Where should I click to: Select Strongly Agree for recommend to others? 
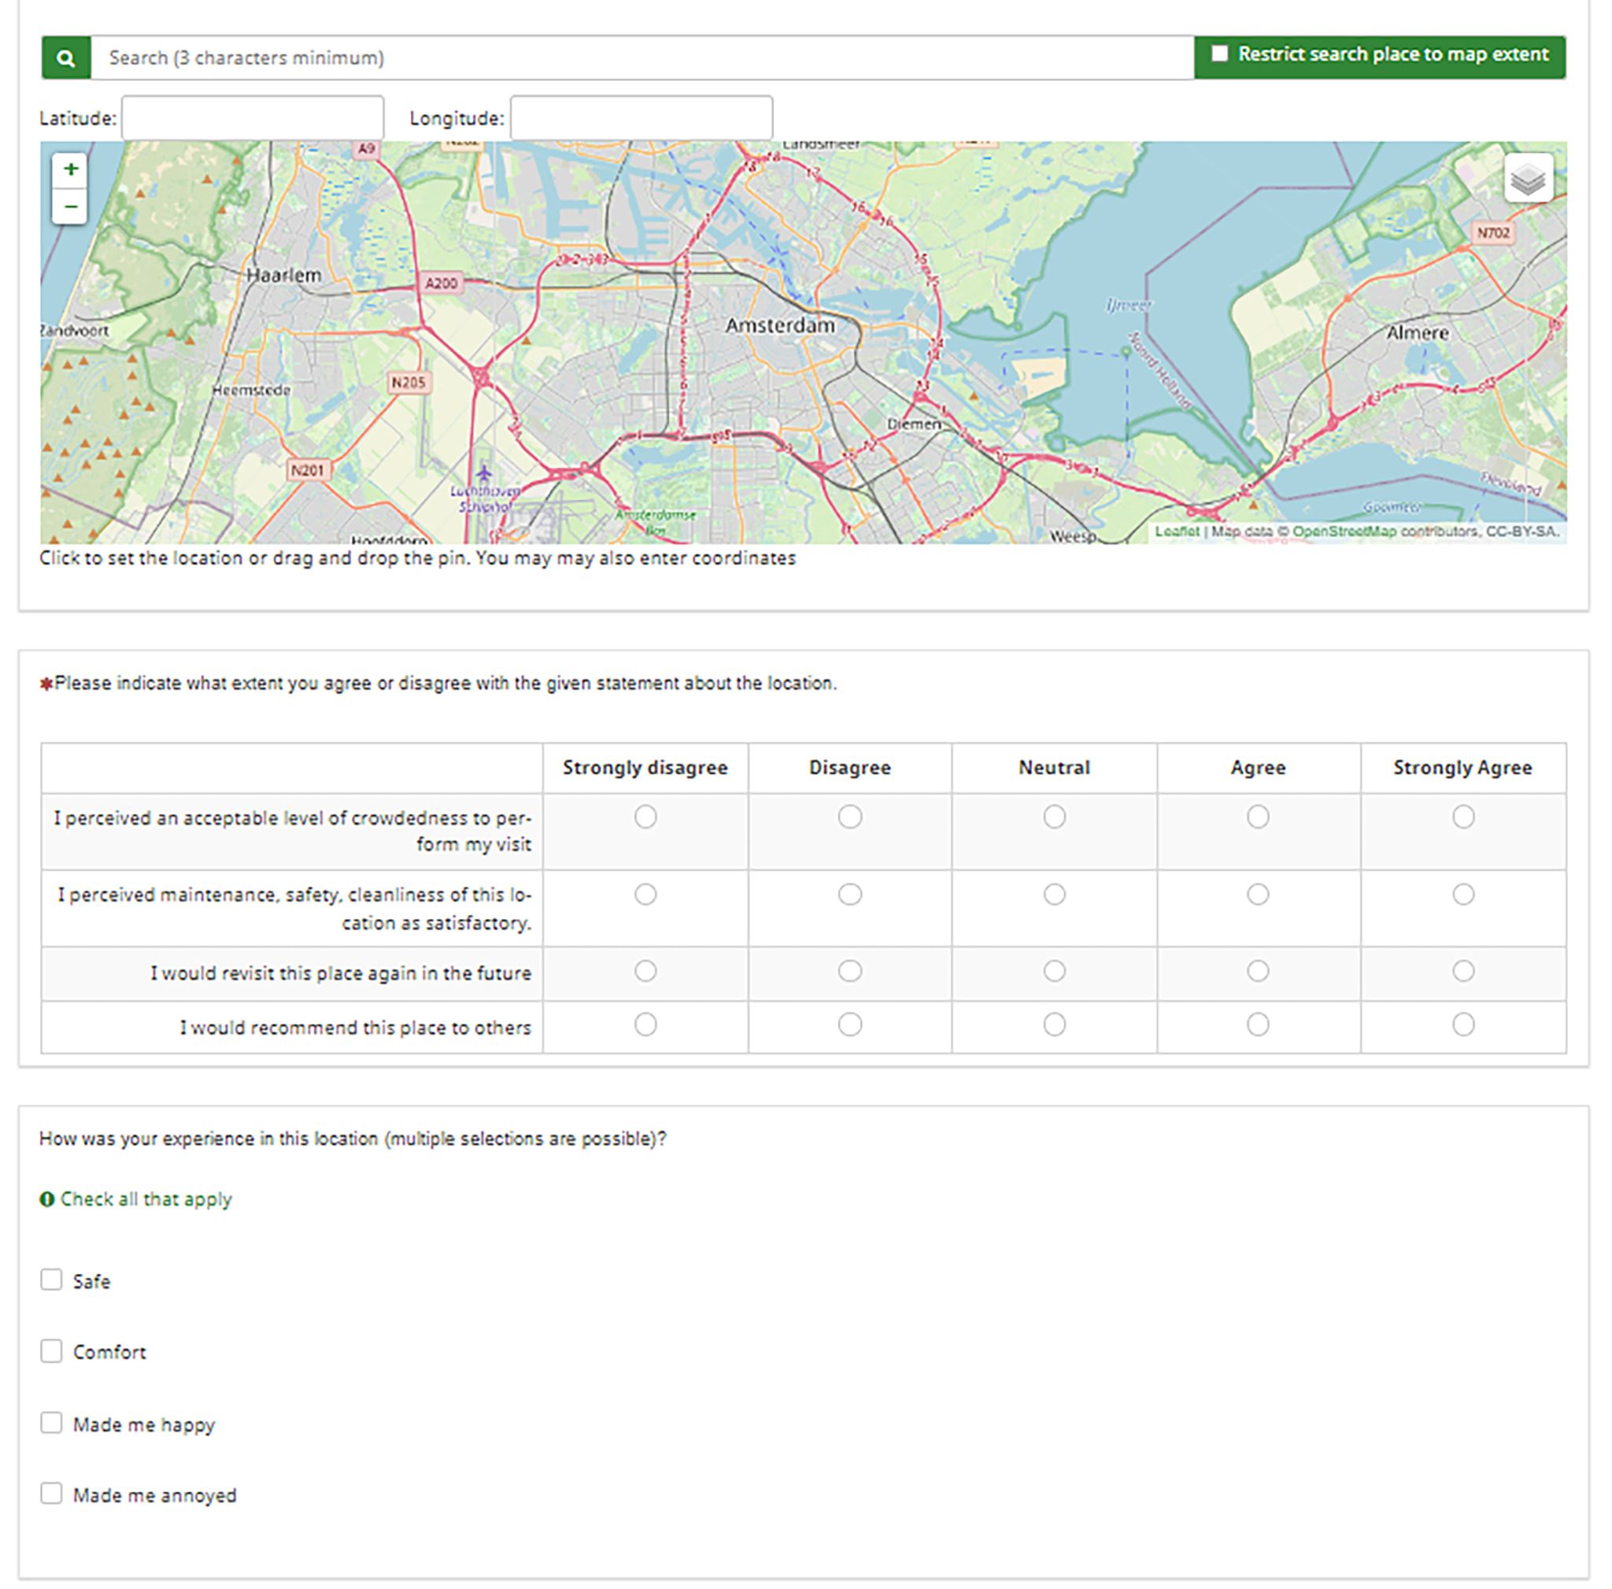1462,1025
